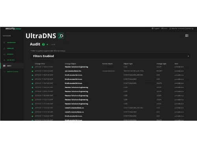Sort by the User column header
This screenshot has height=148, width=197.
click(176, 64)
